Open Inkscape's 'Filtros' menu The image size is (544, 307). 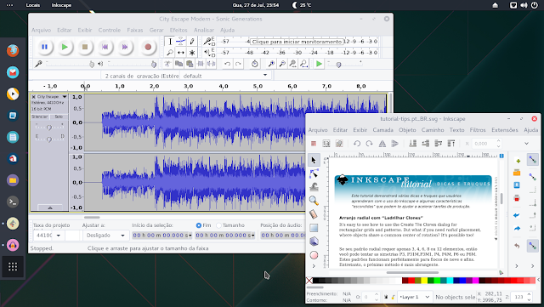[x=478, y=130]
